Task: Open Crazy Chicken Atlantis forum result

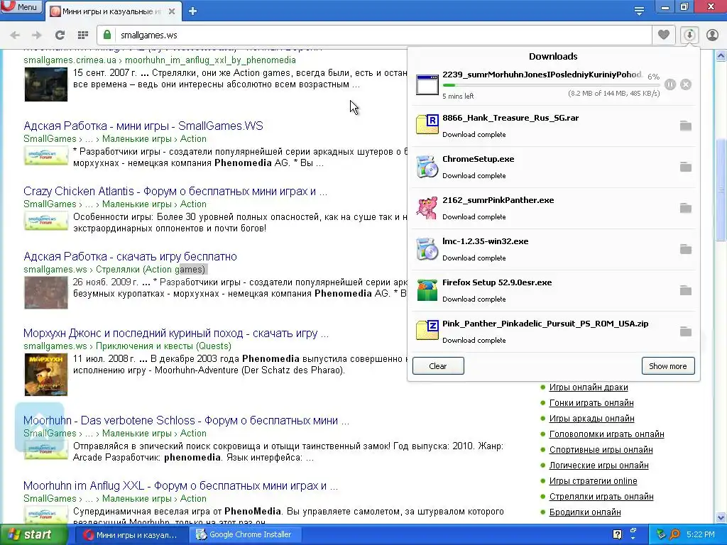Action: [x=175, y=191]
